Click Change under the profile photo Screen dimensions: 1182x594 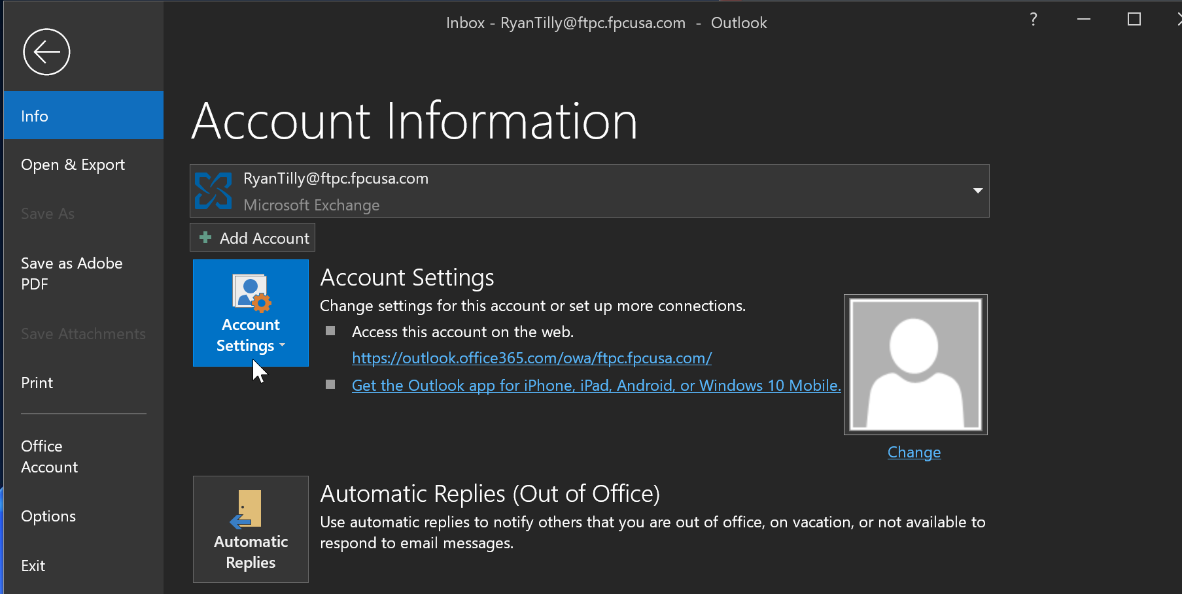[x=914, y=452]
